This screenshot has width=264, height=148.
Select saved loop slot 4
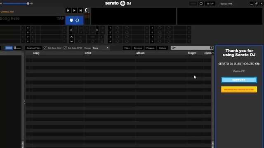tap(110, 42)
